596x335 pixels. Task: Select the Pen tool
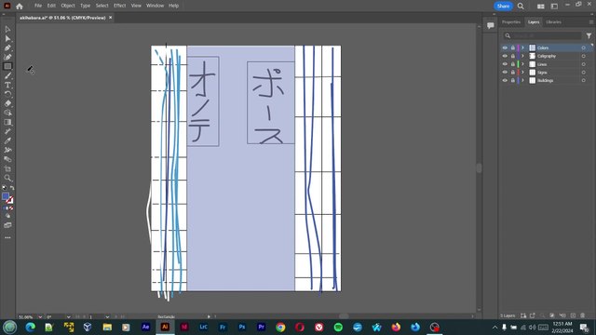7,47
